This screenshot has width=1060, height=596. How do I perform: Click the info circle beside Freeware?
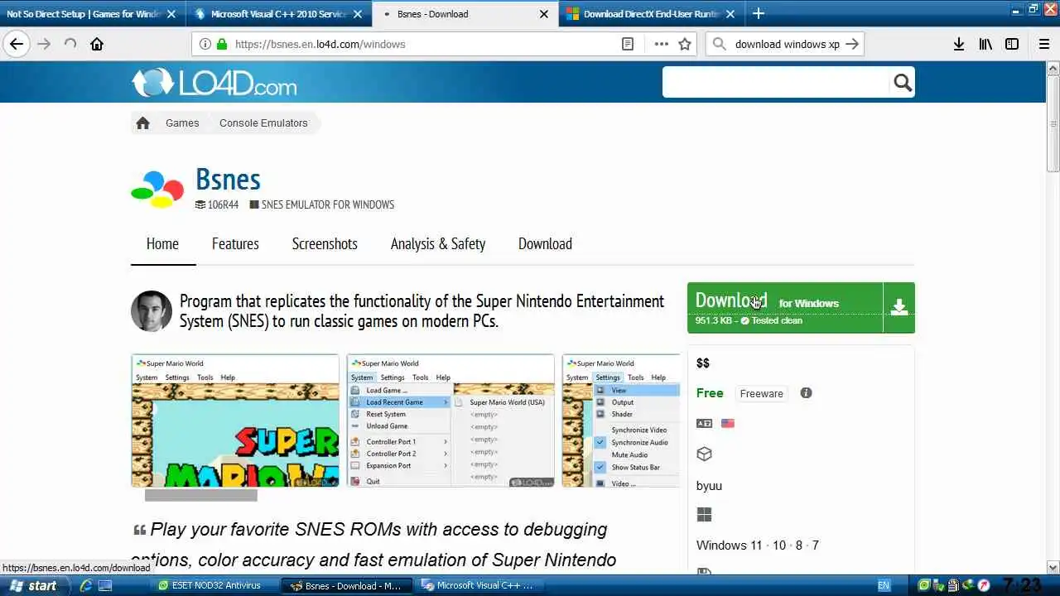point(806,393)
